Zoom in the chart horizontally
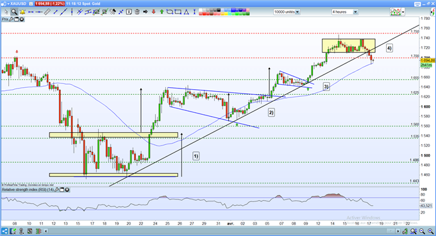436x236 pixels. (430, 231)
